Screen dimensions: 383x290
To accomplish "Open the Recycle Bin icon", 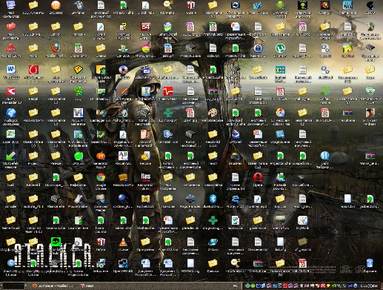I will coord(370,263).
